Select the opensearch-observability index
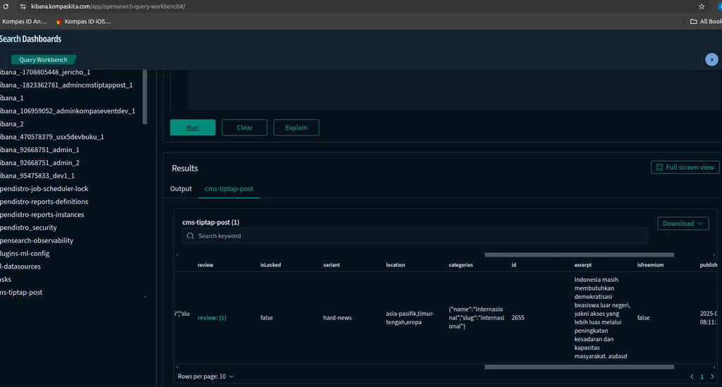 [x=37, y=240]
